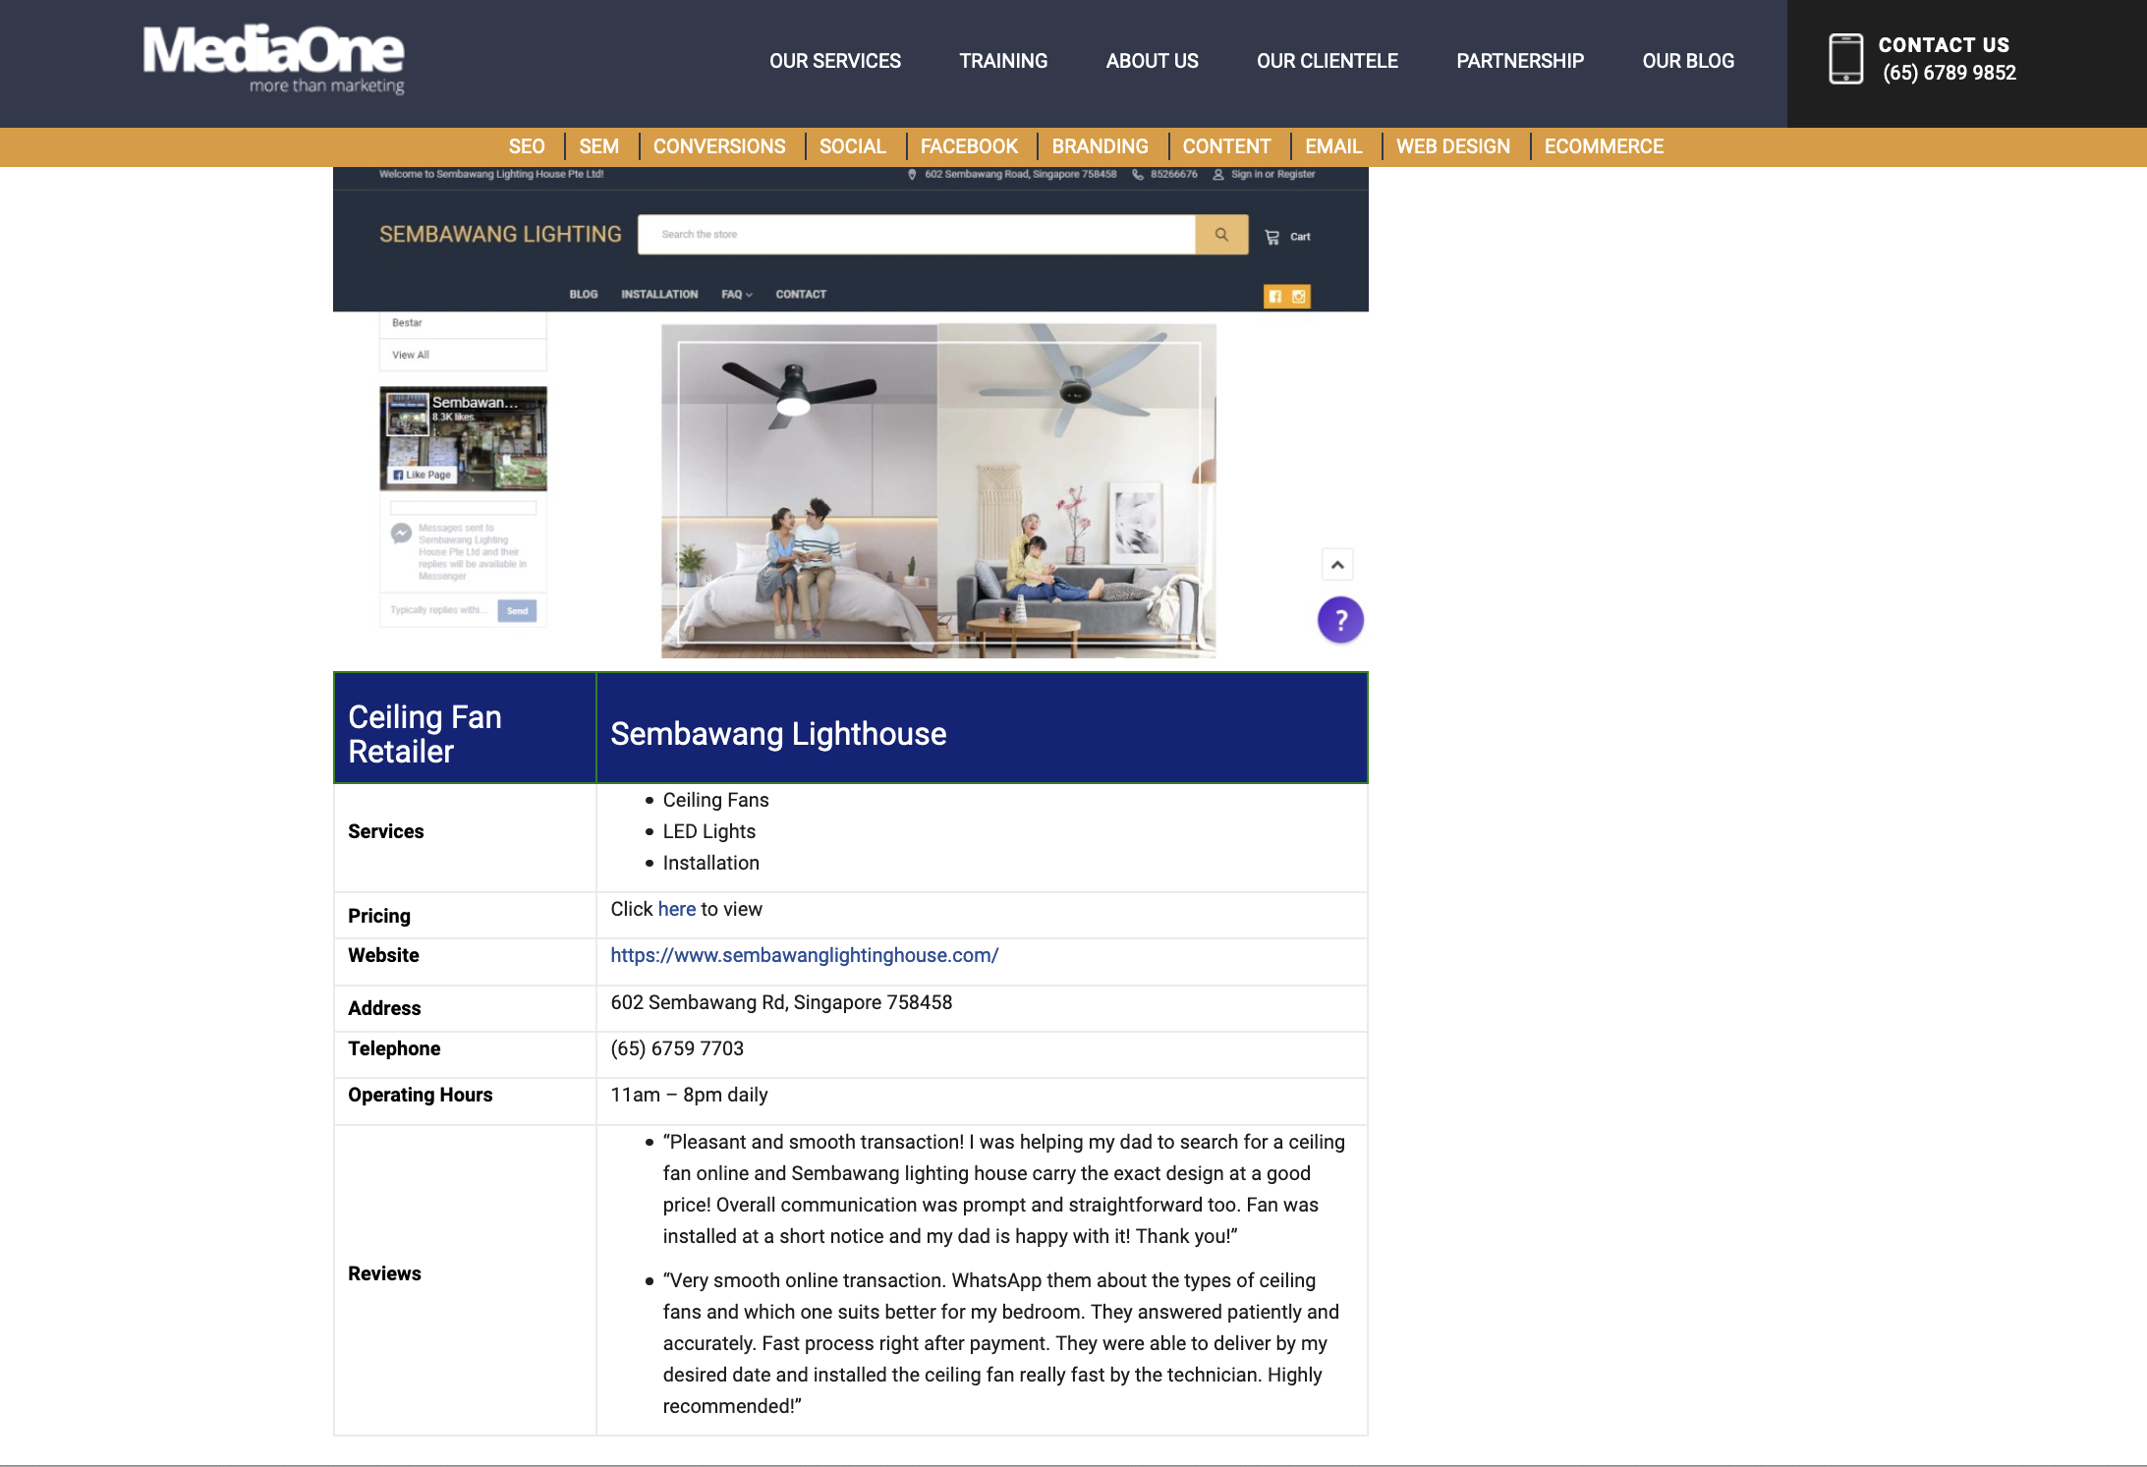Screen dimensions: 2147x1467
Task: Select FACEBOOK in the orange bar
Action: coord(969,146)
